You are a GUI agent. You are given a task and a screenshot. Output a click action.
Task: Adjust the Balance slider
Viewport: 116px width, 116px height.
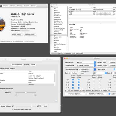[x=26, y=93]
